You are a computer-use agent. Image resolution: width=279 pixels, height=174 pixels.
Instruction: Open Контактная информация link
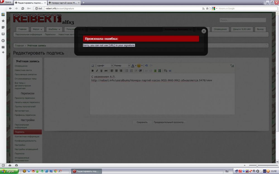27,136
